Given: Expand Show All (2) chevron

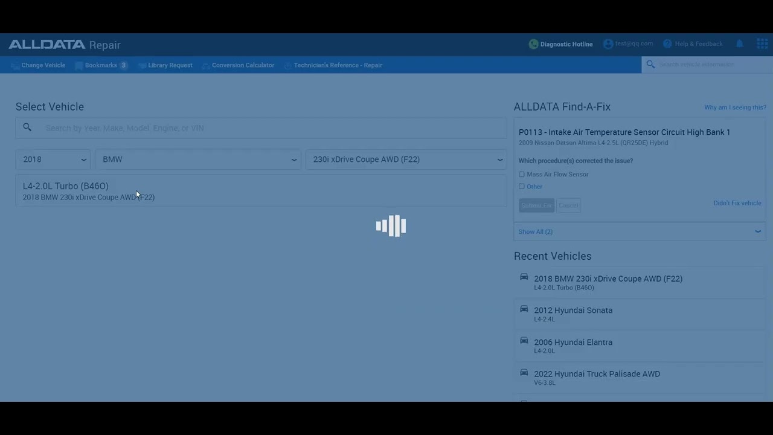Looking at the screenshot, I should [758, 231].
